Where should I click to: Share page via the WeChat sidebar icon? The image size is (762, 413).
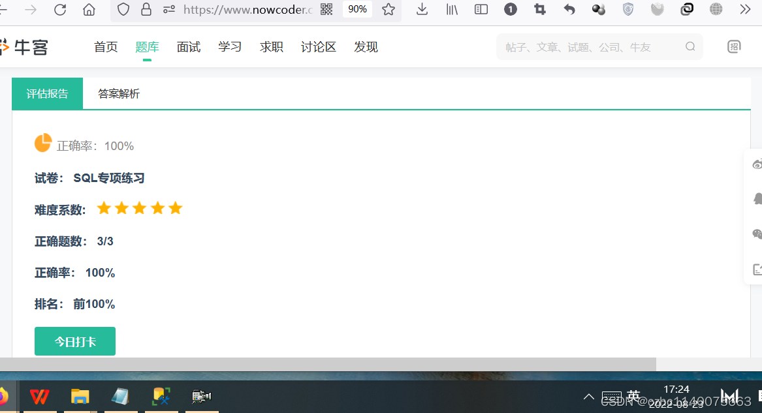coord(757,234)
